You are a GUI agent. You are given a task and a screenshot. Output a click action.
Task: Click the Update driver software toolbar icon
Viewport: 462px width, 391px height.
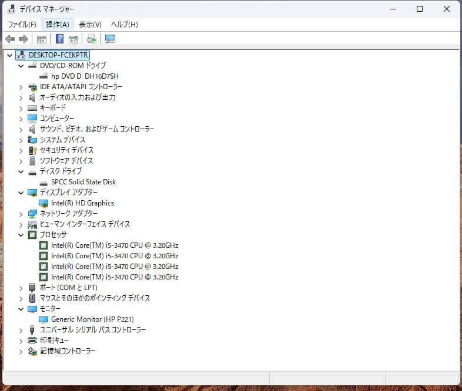pyautogui.click(x=91, y=39)
